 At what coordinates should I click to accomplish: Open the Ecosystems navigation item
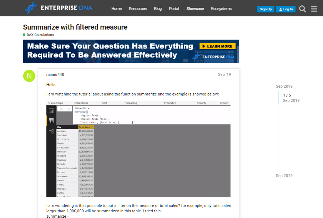tap(221, 9)
